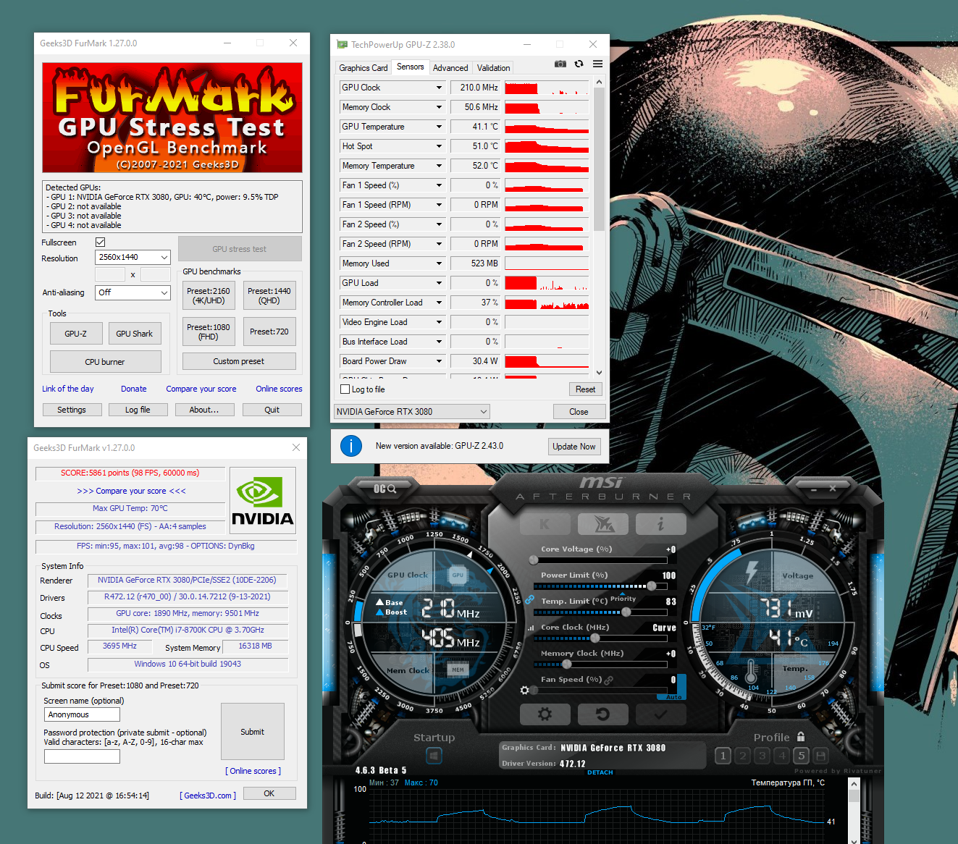Viewport: 958px width, 844px height.
Task: Open the voltage-frequency curve editor bars icon
Action: click(531, 628)
